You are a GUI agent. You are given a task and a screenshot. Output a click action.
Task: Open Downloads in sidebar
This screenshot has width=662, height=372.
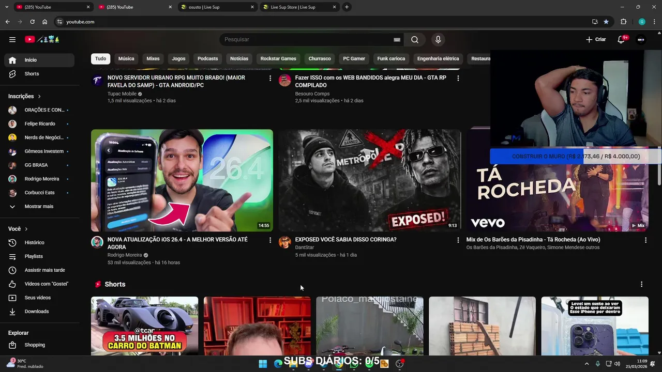coord(39,312)
